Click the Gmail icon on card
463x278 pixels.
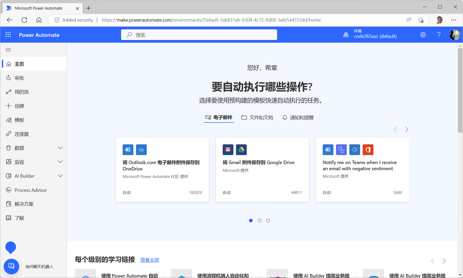point(228,150)
